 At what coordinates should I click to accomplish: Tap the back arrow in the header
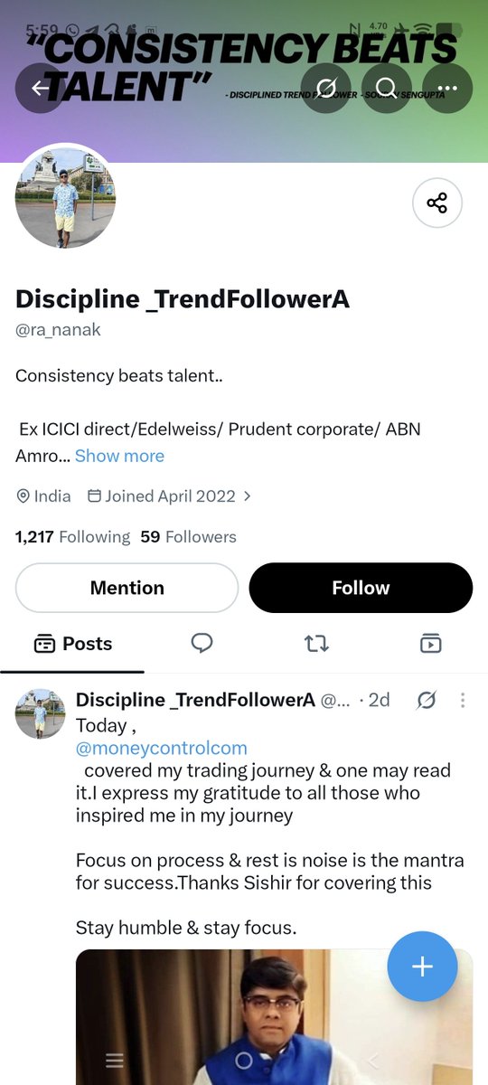coord(41,88)
